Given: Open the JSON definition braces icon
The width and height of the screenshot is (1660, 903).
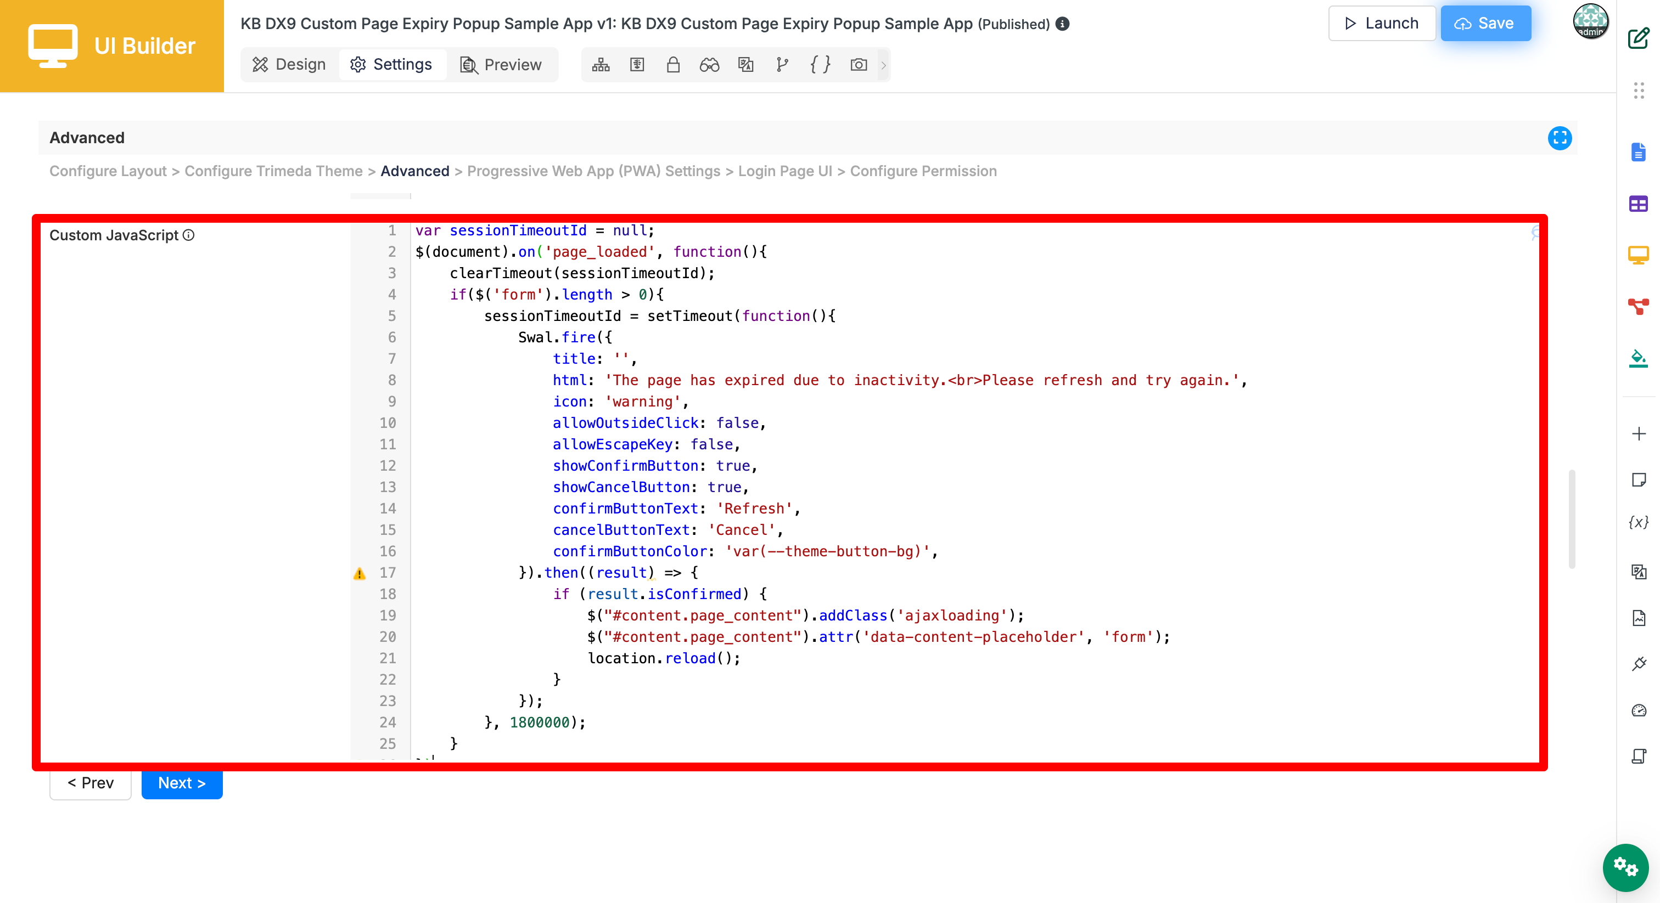Looking at the screenshot, I should click(x=820, y=65).
